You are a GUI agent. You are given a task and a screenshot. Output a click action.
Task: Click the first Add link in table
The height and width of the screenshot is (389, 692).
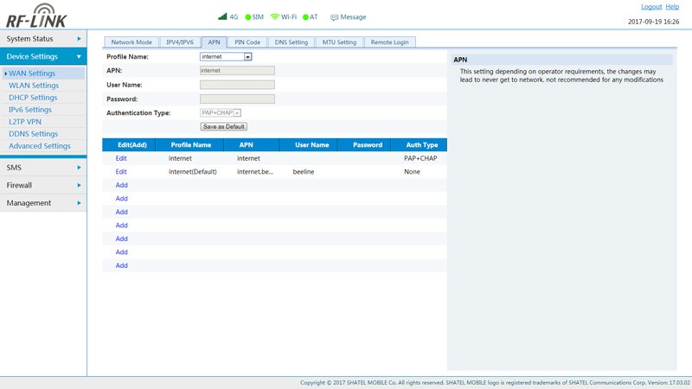[x=121, y=185]
